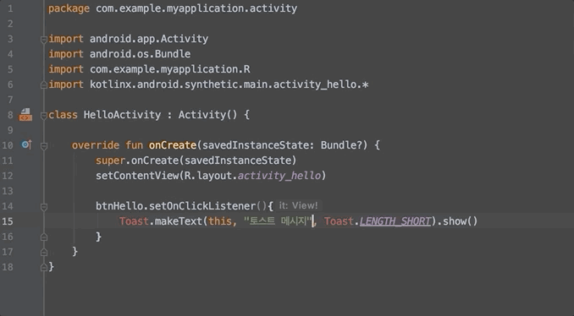The image size is (574, 316).
Task: Click 'kotlinx.android.synthetic.main.activity_hello.*' import
Action: tap(229, 84)
